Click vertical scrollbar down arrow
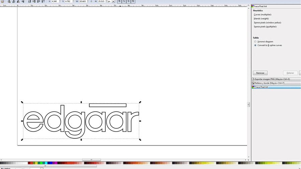The image size is (301, 169). coord(248,157)
